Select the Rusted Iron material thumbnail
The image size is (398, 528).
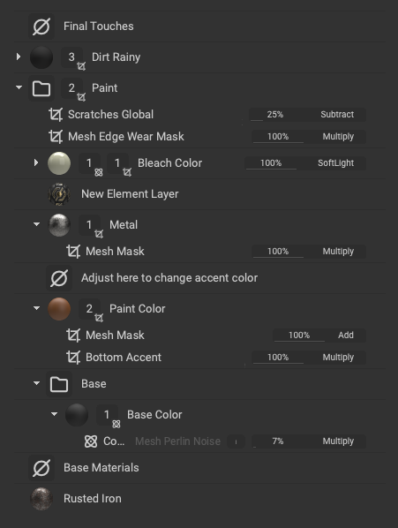click(x=41, y=499)
